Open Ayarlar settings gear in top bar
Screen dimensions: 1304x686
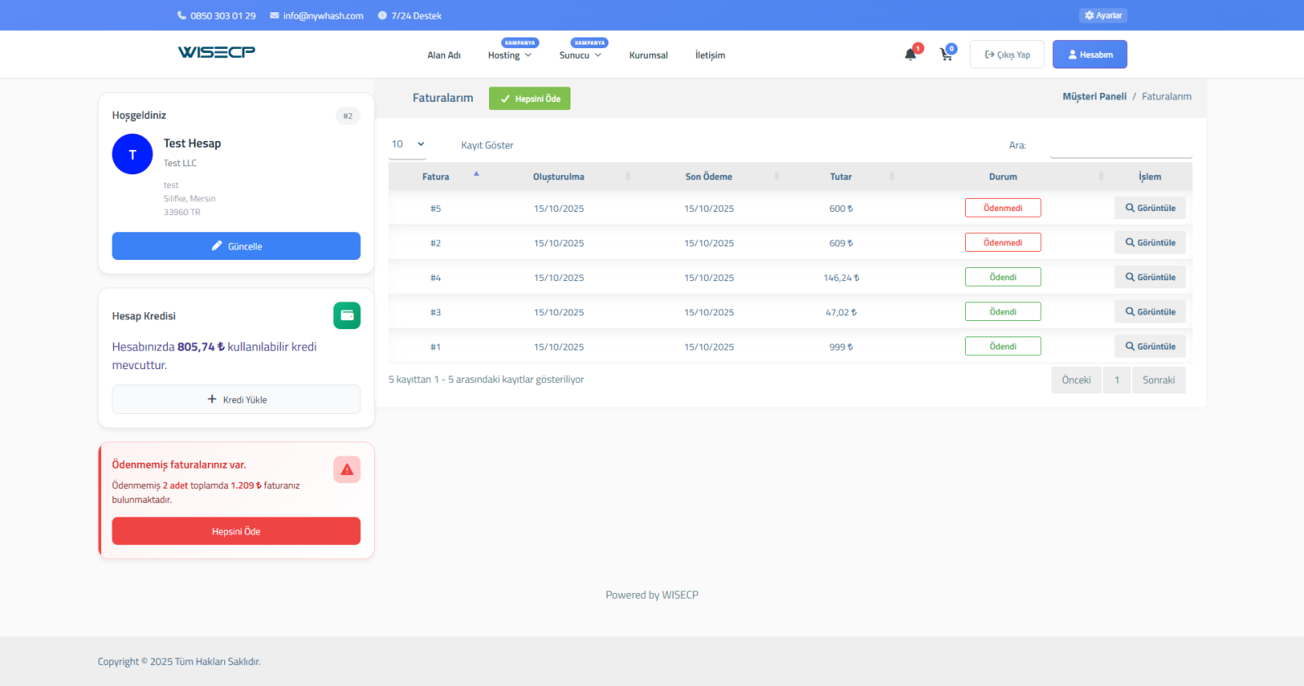point(1103,15)
